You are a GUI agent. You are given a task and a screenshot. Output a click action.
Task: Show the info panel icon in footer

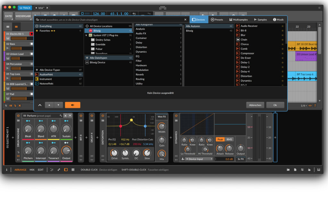(x=6, y=170)
